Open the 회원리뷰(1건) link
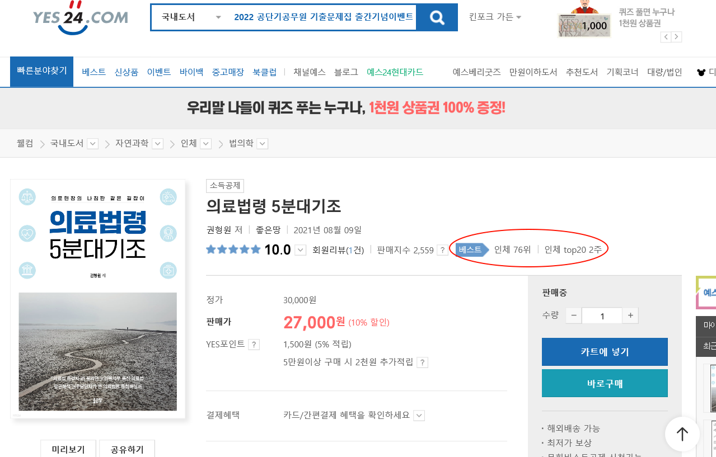The height and width of the screenshot is (457, 716). coord(338,250)
